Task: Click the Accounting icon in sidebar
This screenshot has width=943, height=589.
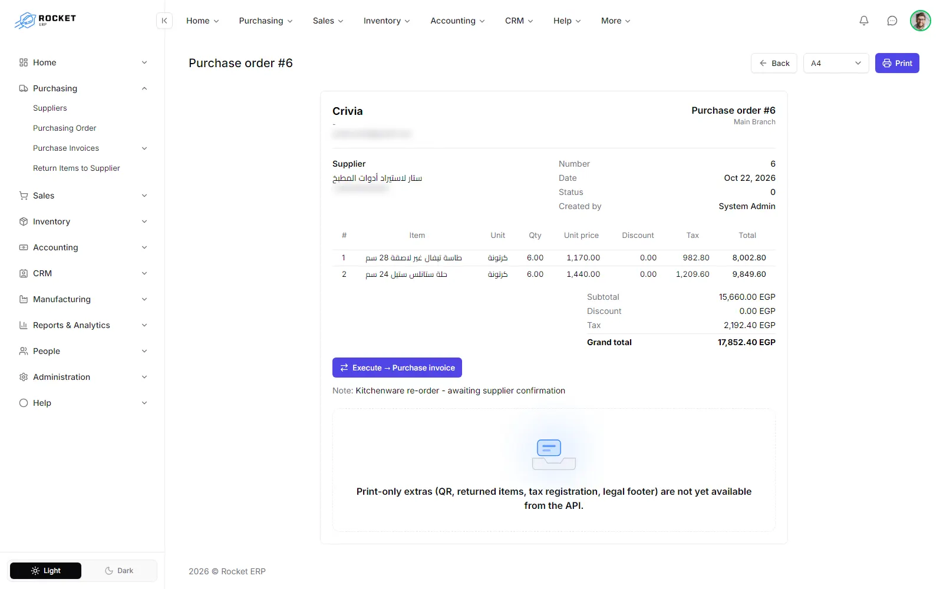Action: (x=24, y=247)
